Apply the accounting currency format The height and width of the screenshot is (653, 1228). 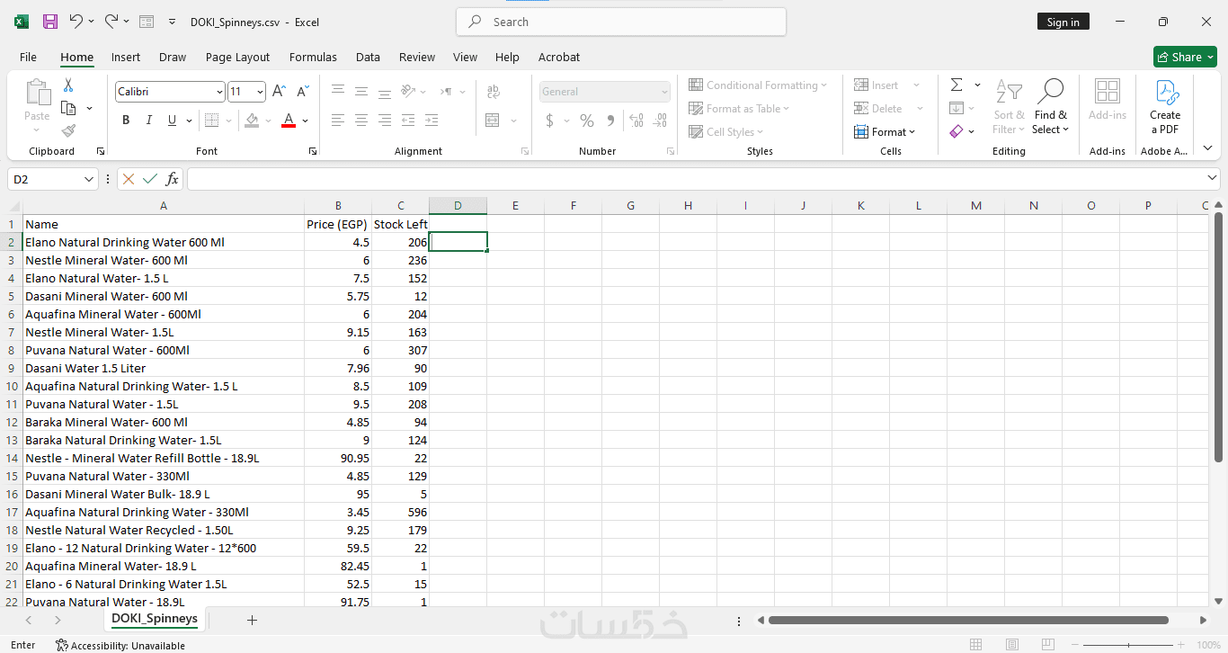pos(550,121)
